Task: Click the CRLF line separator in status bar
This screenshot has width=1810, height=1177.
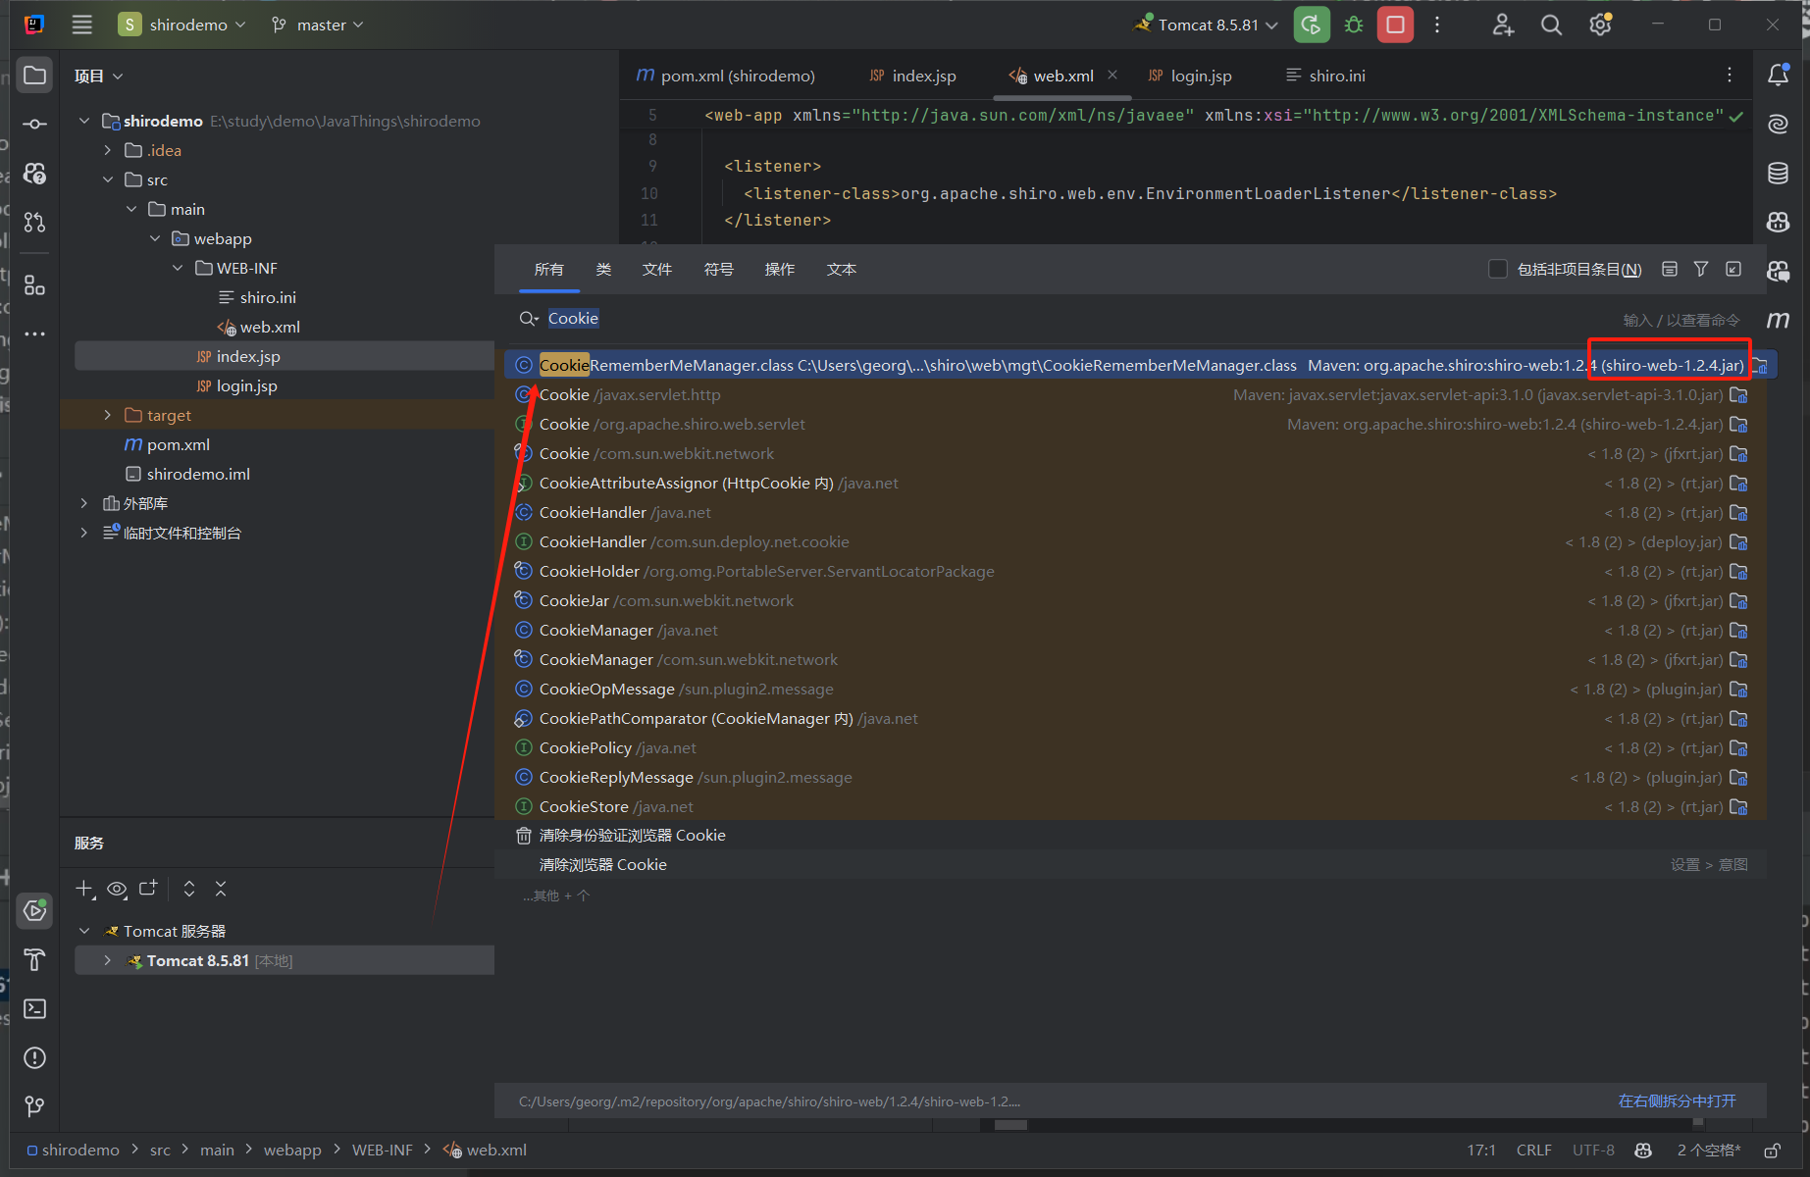Action: [1533, 1151]
